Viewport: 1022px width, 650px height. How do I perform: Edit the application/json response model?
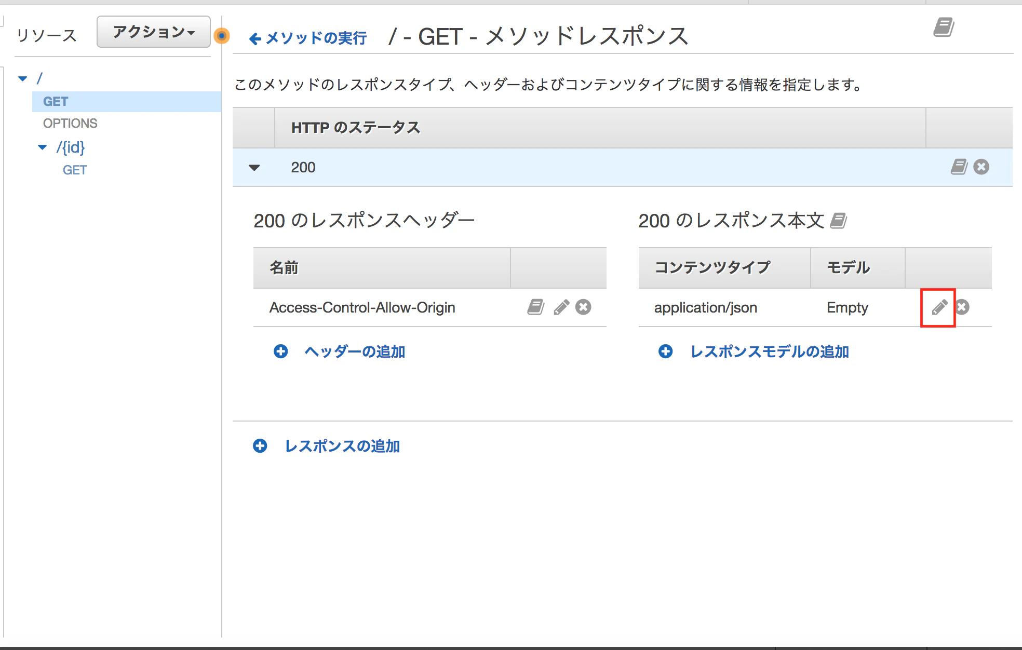[939, 307]
